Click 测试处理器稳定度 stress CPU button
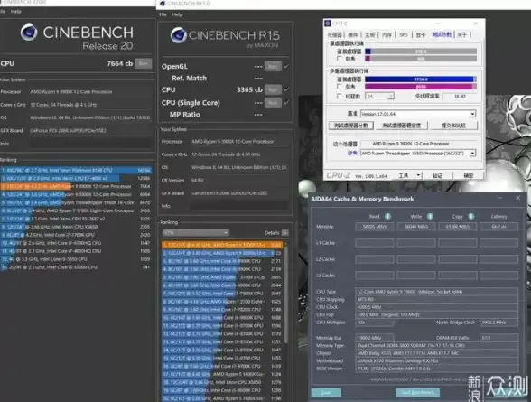The width and height of the screenshot is (531, 402). (402, 126)
